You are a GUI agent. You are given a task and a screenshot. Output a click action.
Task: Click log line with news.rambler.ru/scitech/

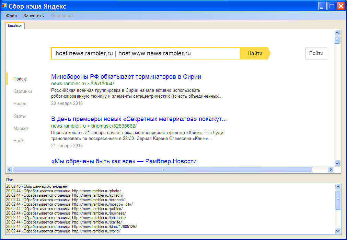[x=65, y=195]
